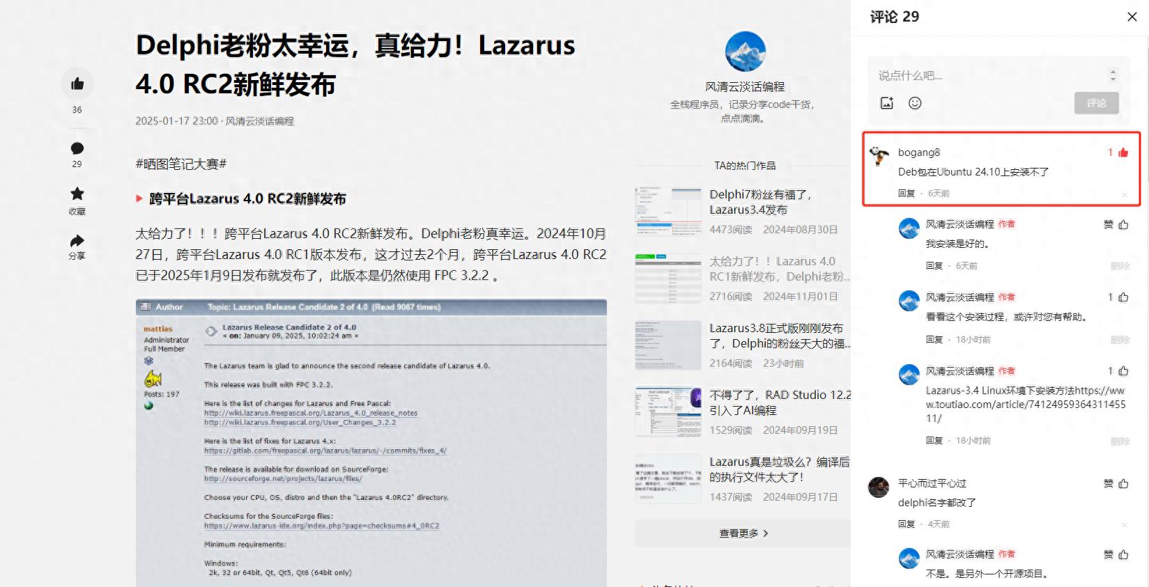Open the emoji picker in the comment box
The image size is (1149, 587).
915,103
